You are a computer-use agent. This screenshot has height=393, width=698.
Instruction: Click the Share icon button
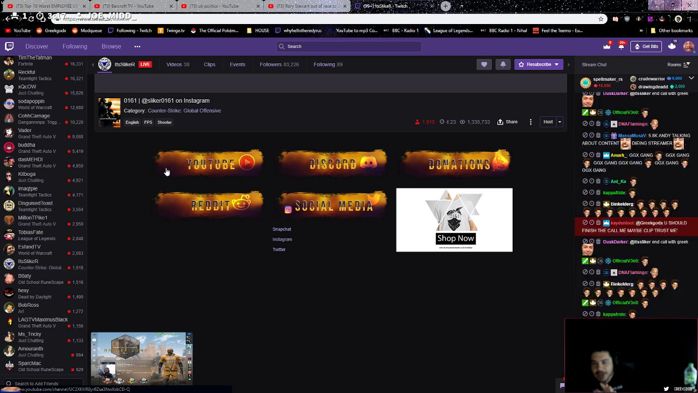(507, 122)
